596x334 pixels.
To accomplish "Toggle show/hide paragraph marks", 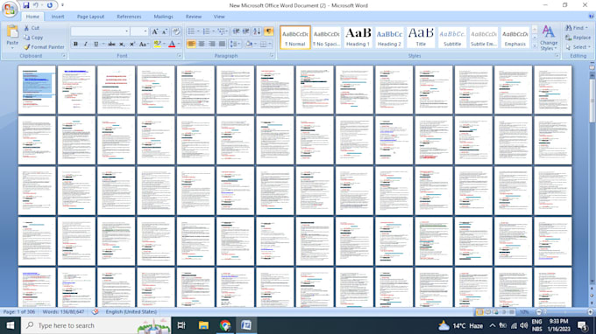I will 269,31.
